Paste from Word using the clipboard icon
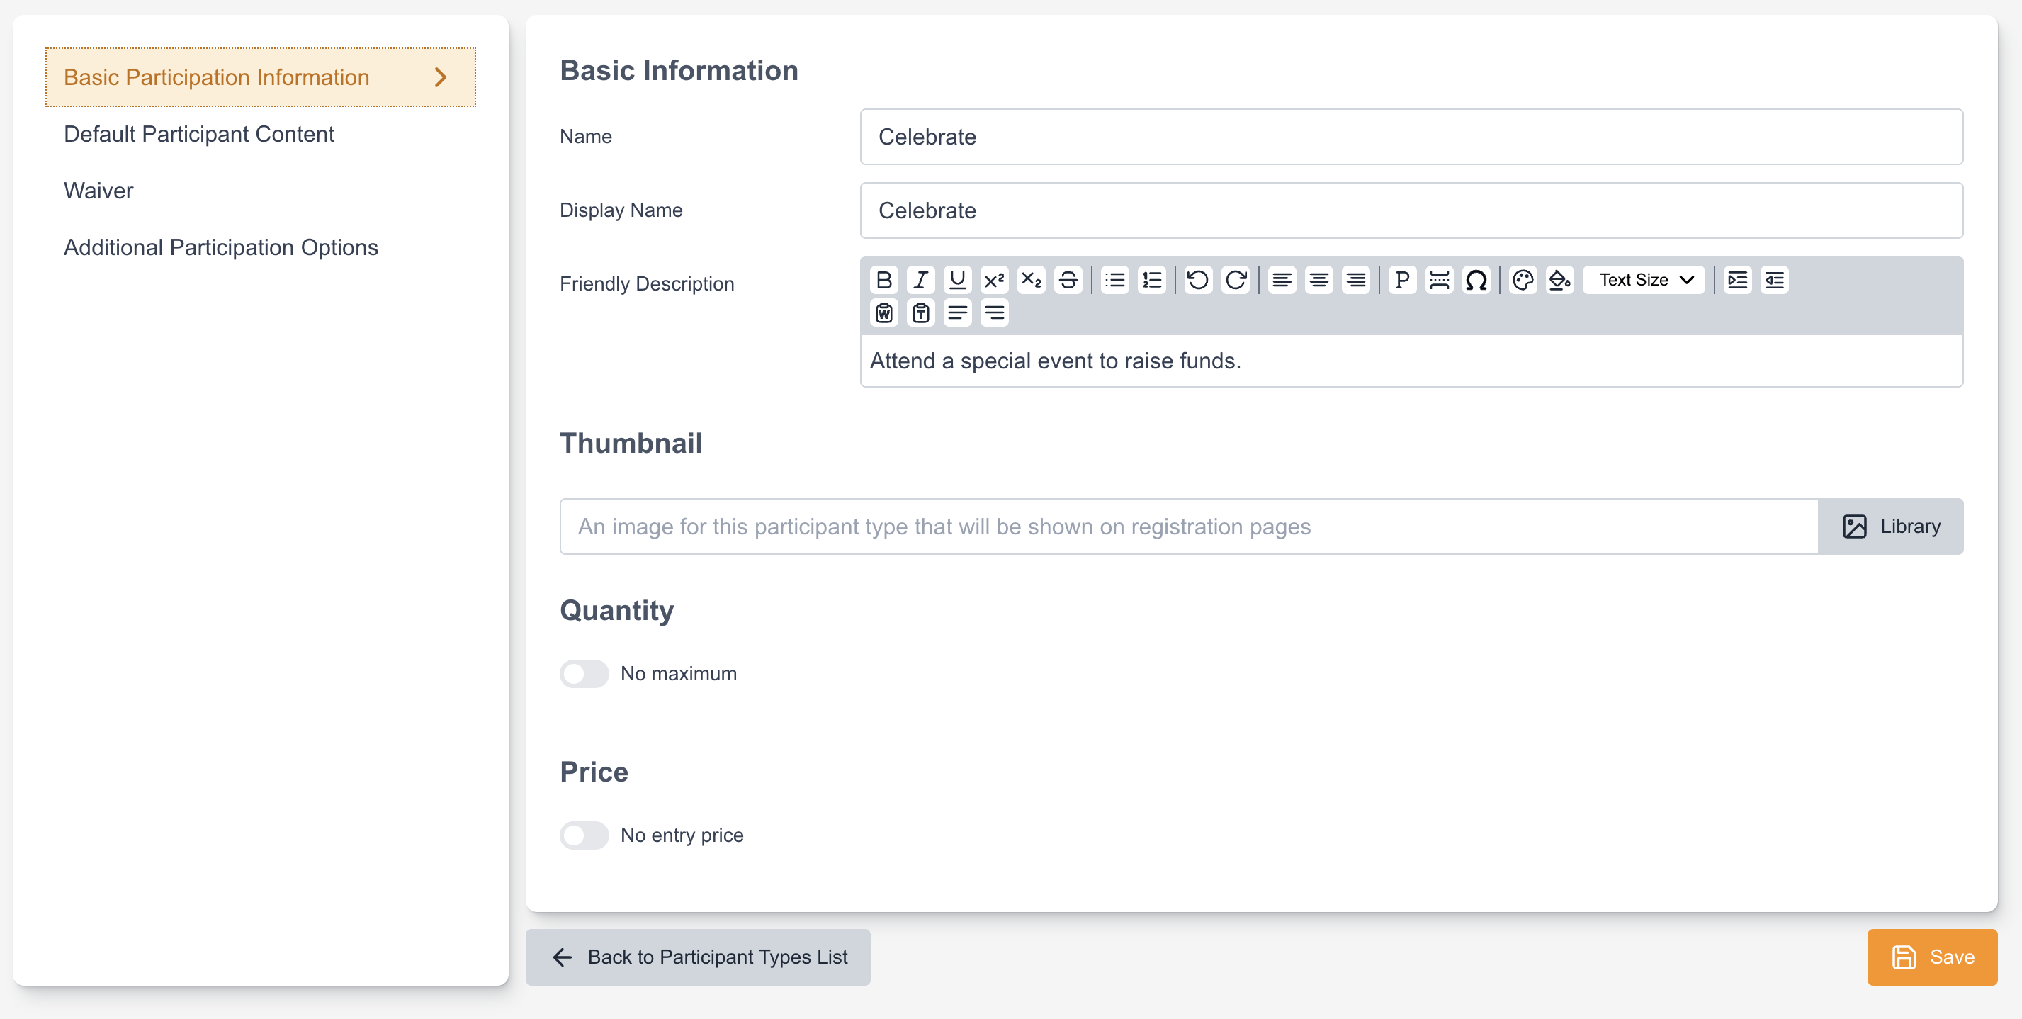 click(884, 313)
